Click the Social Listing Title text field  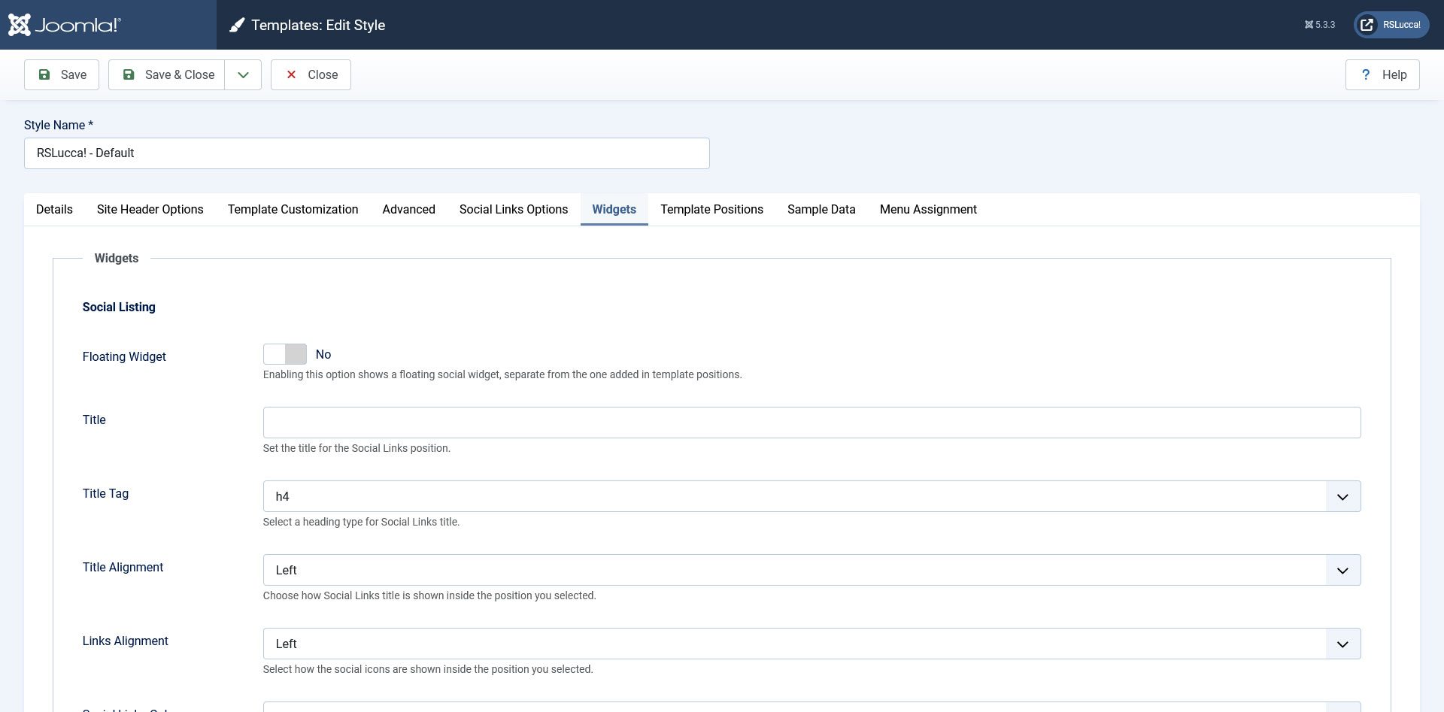coord(811,423)
